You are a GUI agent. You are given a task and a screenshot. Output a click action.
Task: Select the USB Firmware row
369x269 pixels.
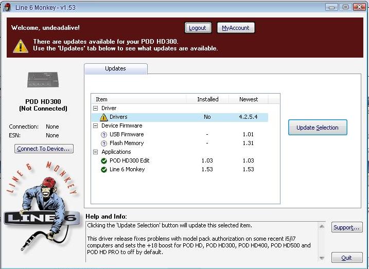(180, 135)
